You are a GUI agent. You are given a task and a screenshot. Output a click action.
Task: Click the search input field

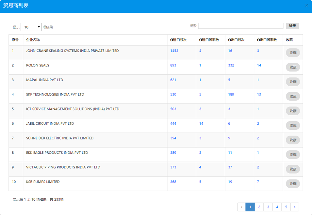coord(240,26)
